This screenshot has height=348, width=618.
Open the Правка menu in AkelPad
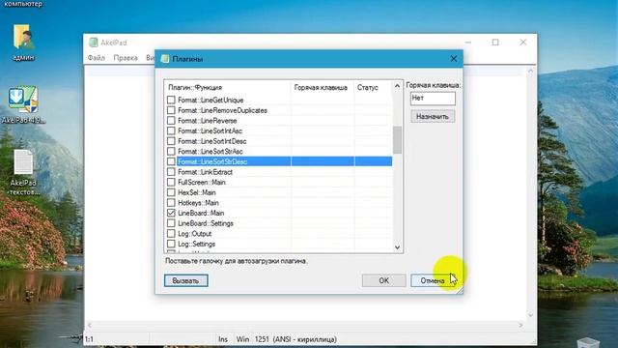[x=126, y=58]
